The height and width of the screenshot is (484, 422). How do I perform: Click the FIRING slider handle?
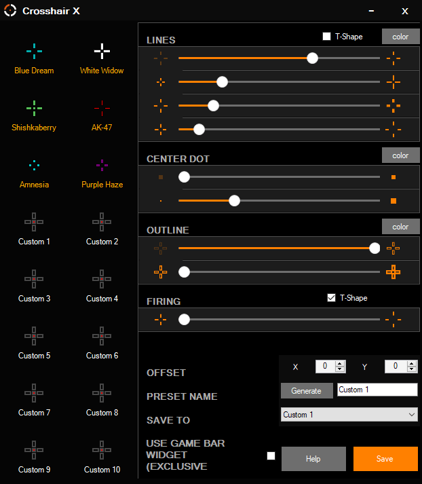click(x=184, y=320)
